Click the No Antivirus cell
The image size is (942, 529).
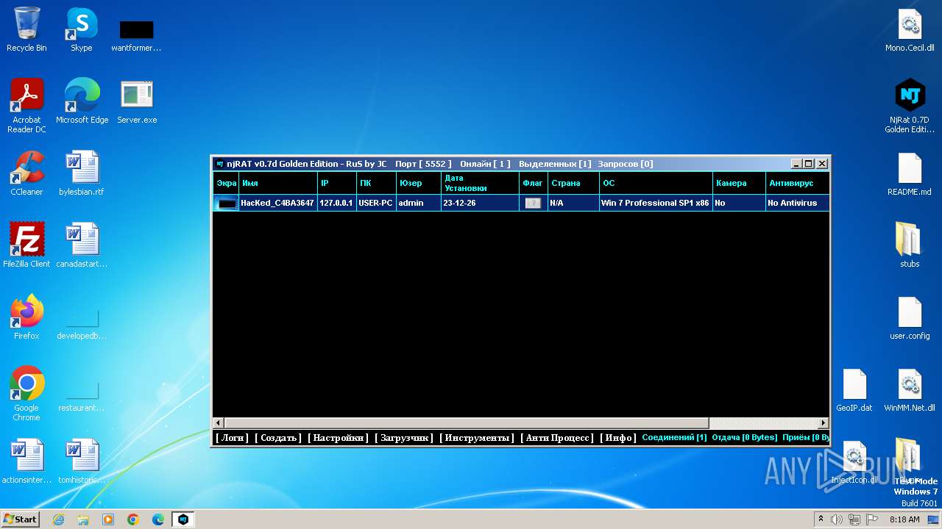pyautogui.click(x=798, y=203)
